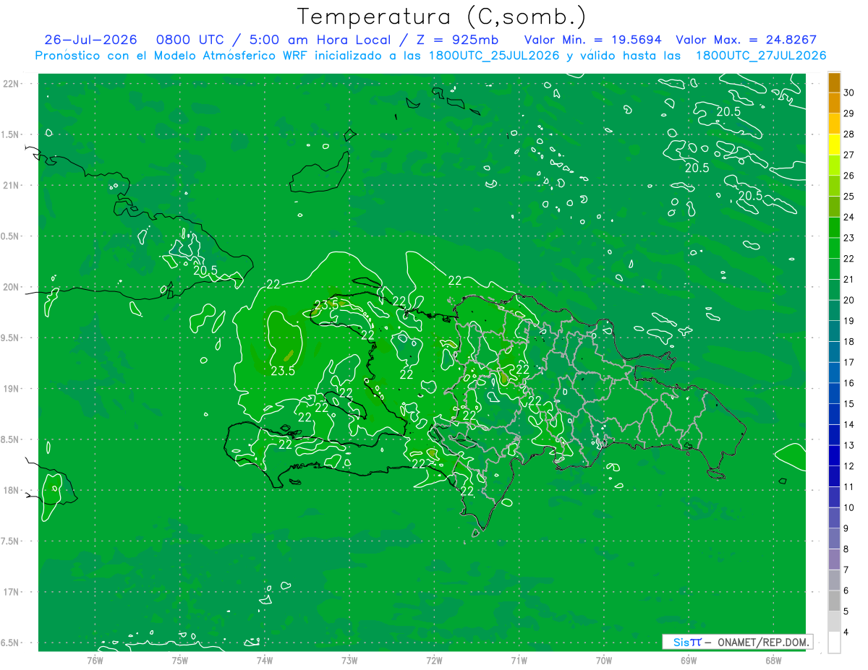Click the '21N' latitude axis label
Image resolution: width=868 pixels, height=670 pixels.
(x=10, y=185)
